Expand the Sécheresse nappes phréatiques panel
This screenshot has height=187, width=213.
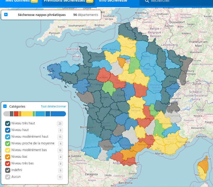point(6,15)
